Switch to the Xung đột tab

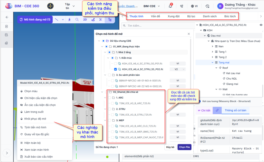[174, 16]
